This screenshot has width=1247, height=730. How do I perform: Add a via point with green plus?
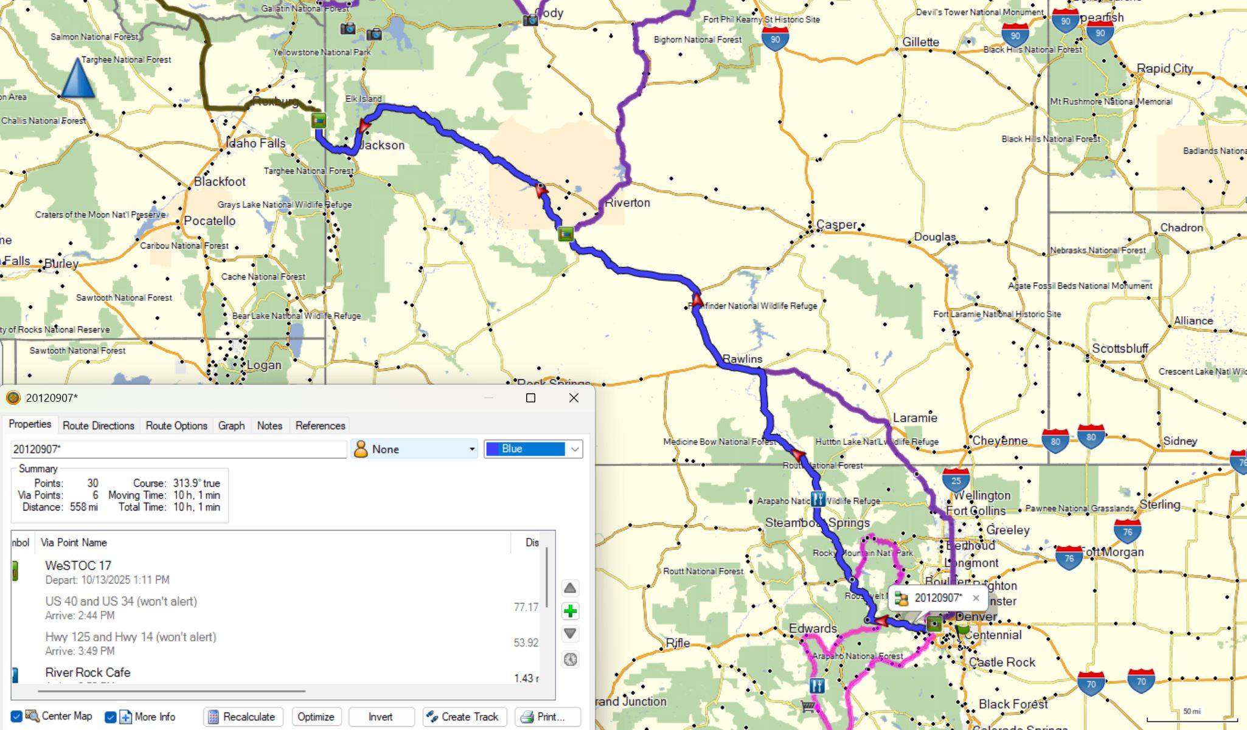point(570,611)
